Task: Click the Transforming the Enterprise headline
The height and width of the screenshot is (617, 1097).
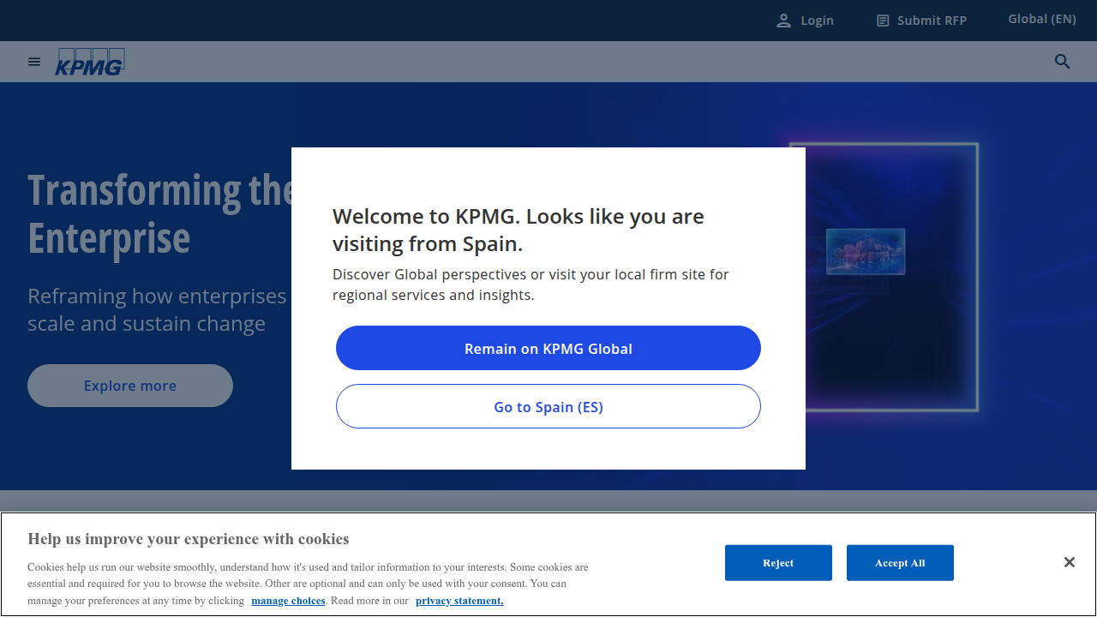Action: point(159,214)
